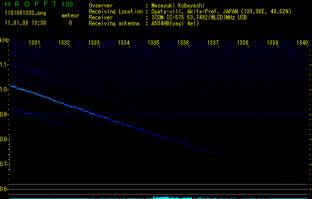The width and height of the screenshot is (312, 199).
Task: Click the 1335 time axis marker
Action: tap(153, 43)
